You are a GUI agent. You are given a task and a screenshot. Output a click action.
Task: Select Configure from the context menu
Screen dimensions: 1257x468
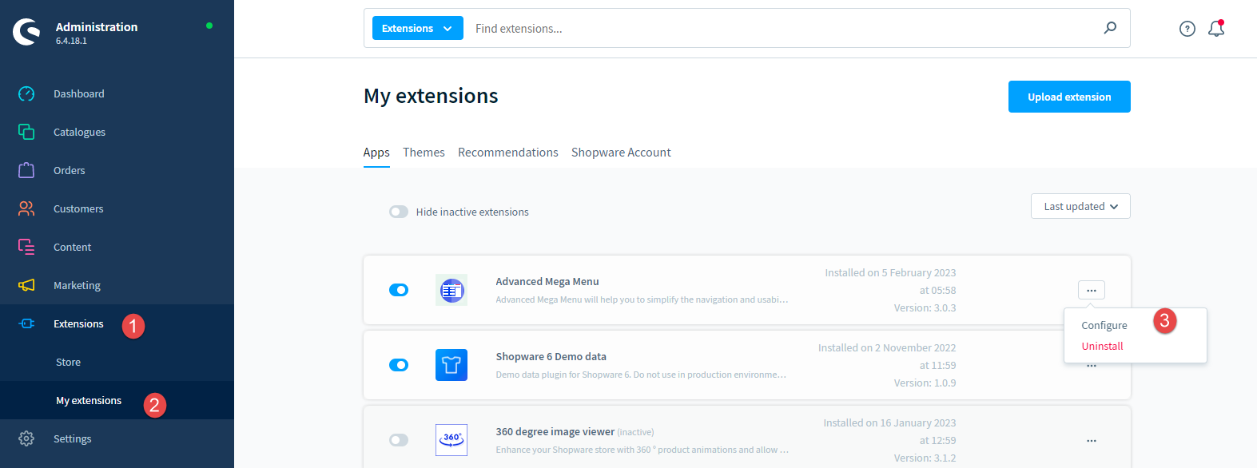[1104, 325]
